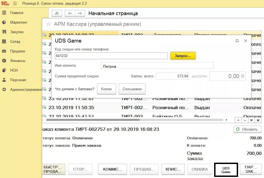Click the Запрос... button in UDS Game

(183, 56)
